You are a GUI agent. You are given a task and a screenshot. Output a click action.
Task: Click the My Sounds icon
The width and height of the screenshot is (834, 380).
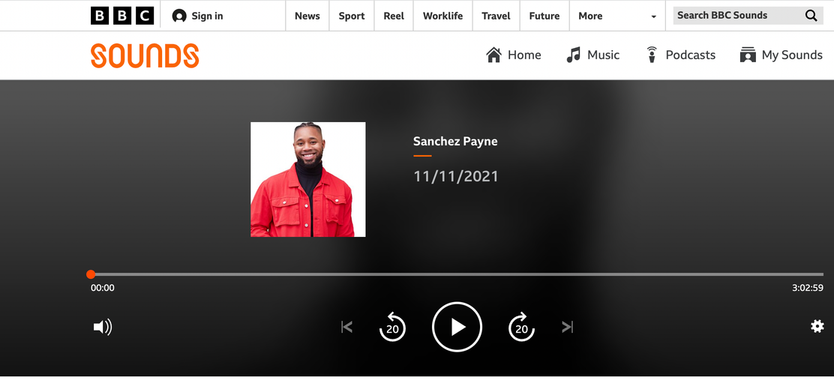748,55
